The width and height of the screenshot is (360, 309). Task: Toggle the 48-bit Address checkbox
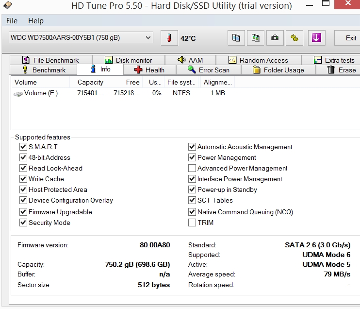coord(23,157)
